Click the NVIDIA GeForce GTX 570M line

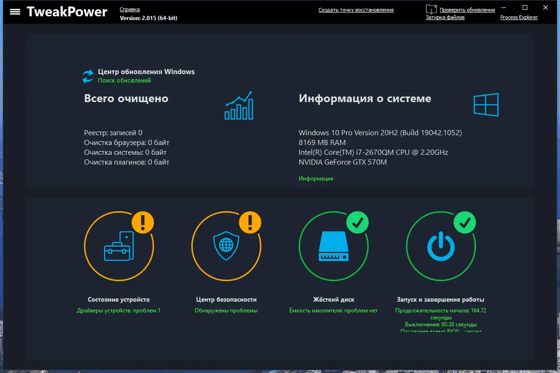(x=343, y=162)
